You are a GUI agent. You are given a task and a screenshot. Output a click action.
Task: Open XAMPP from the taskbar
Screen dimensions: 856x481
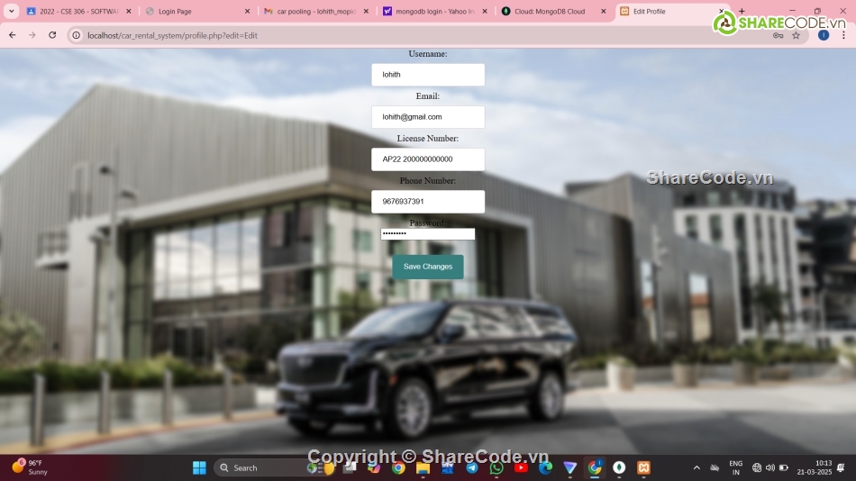point(643,467)
